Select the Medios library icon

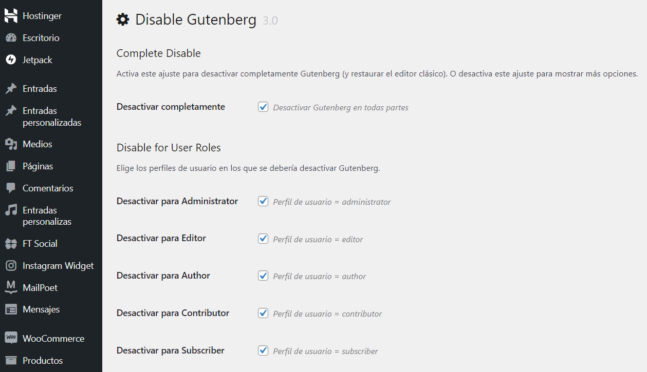click(10, 144)
